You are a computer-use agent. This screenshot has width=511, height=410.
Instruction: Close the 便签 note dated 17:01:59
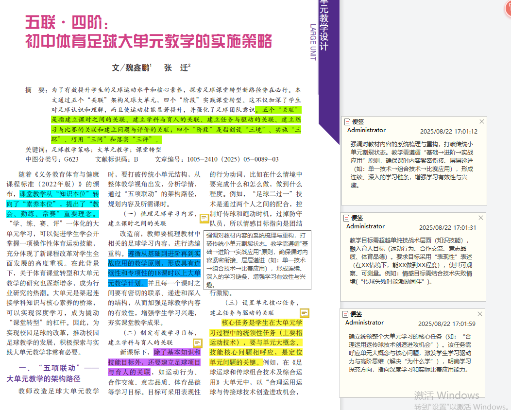(480, 314)
